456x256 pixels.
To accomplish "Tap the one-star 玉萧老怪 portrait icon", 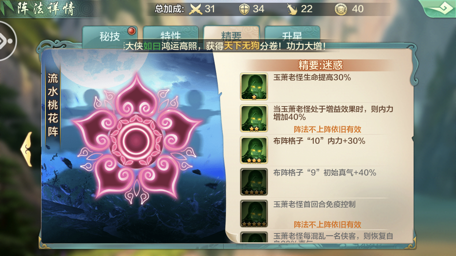I will (254, 87).
